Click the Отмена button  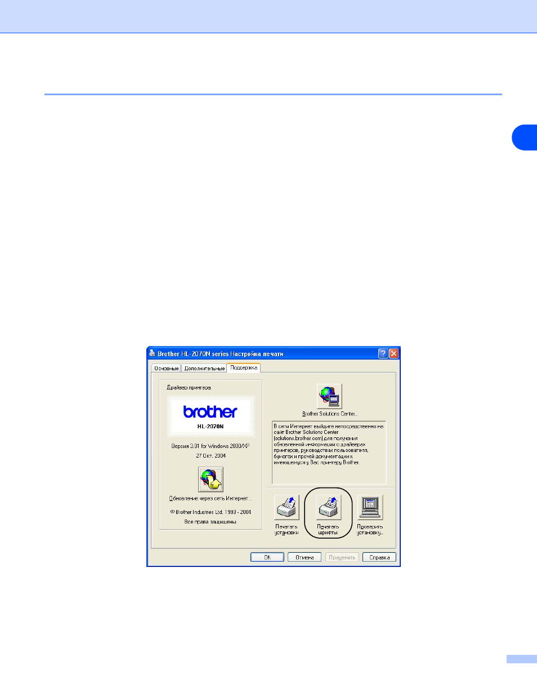tap(305, 557)
